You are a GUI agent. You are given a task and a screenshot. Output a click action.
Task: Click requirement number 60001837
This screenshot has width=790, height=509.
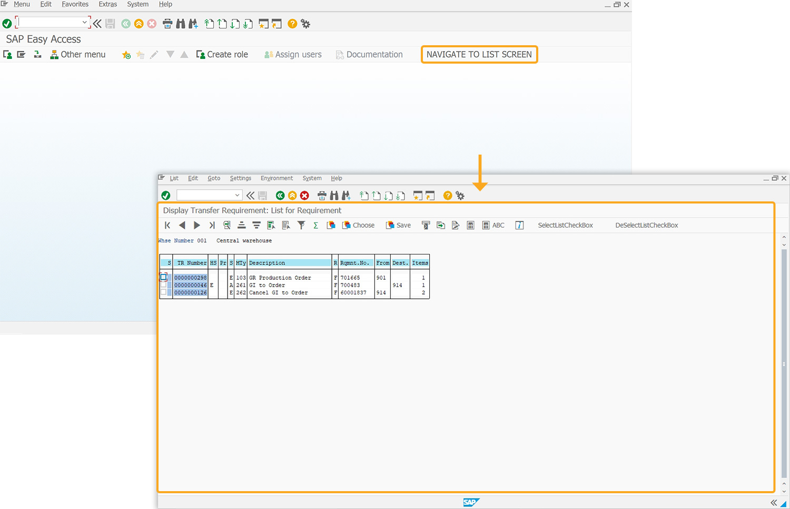tap(353, 292)
